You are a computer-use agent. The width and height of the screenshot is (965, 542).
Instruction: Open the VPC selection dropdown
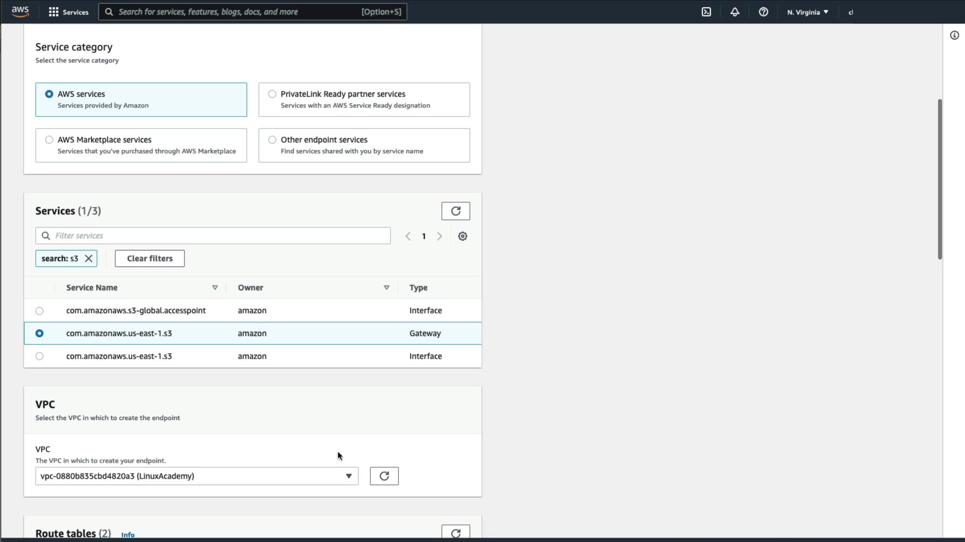[197, 476]
